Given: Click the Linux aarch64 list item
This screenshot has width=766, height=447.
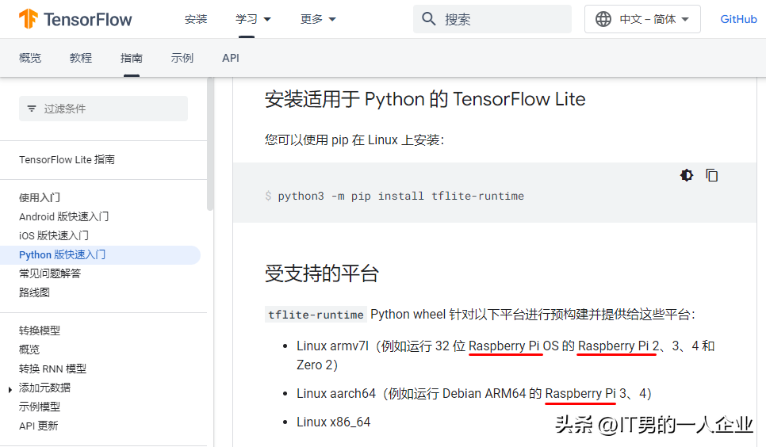Looking at the screenshot, I should 474,393.
